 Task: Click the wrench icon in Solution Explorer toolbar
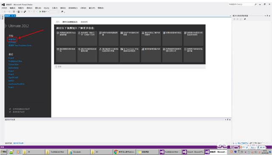[x=245, y=19]
